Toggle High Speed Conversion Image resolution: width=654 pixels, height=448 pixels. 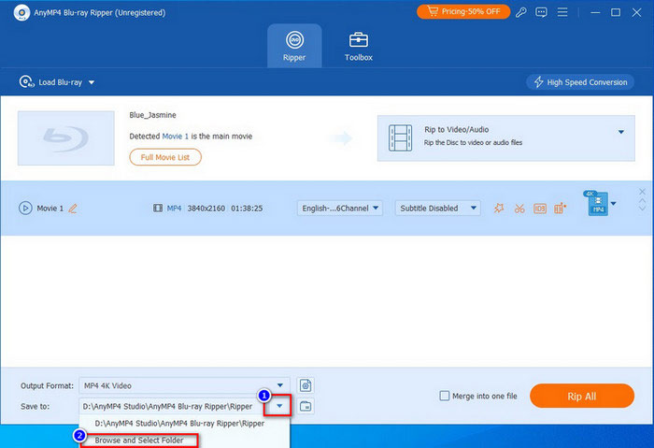pos(580,82)
